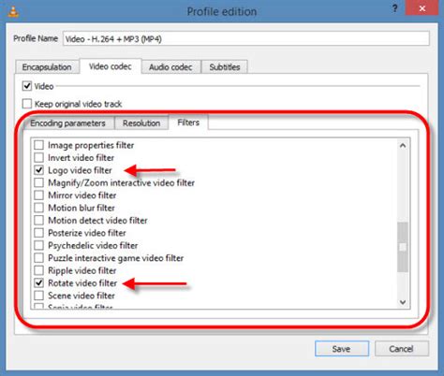Open the Audio codec tab
The height and width of the screenshot is (376, 444).
[170, 67]
